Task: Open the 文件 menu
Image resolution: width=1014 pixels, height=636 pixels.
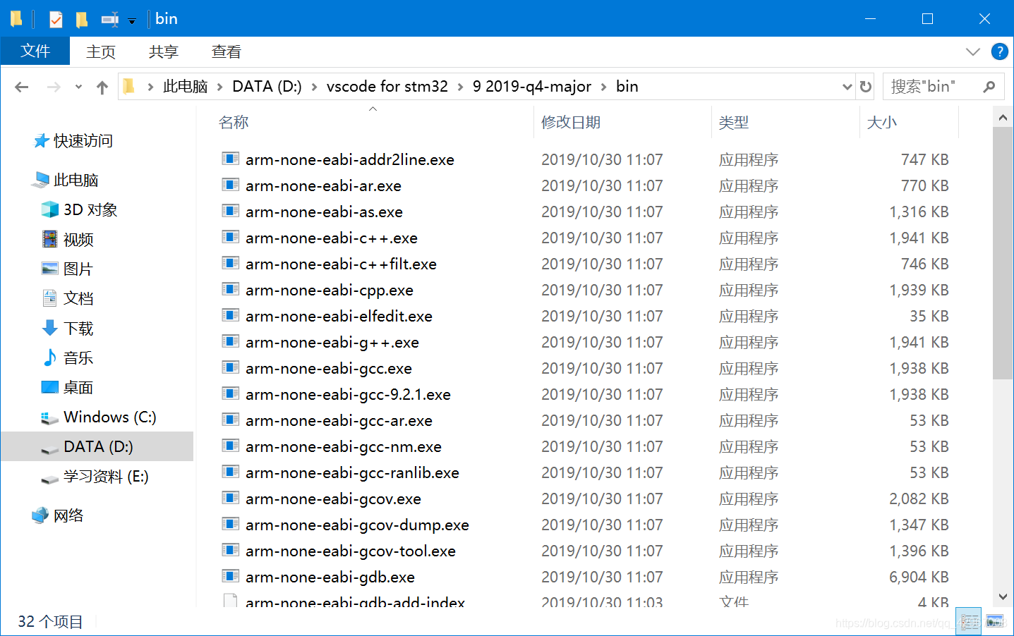Action: coord(35,51)
